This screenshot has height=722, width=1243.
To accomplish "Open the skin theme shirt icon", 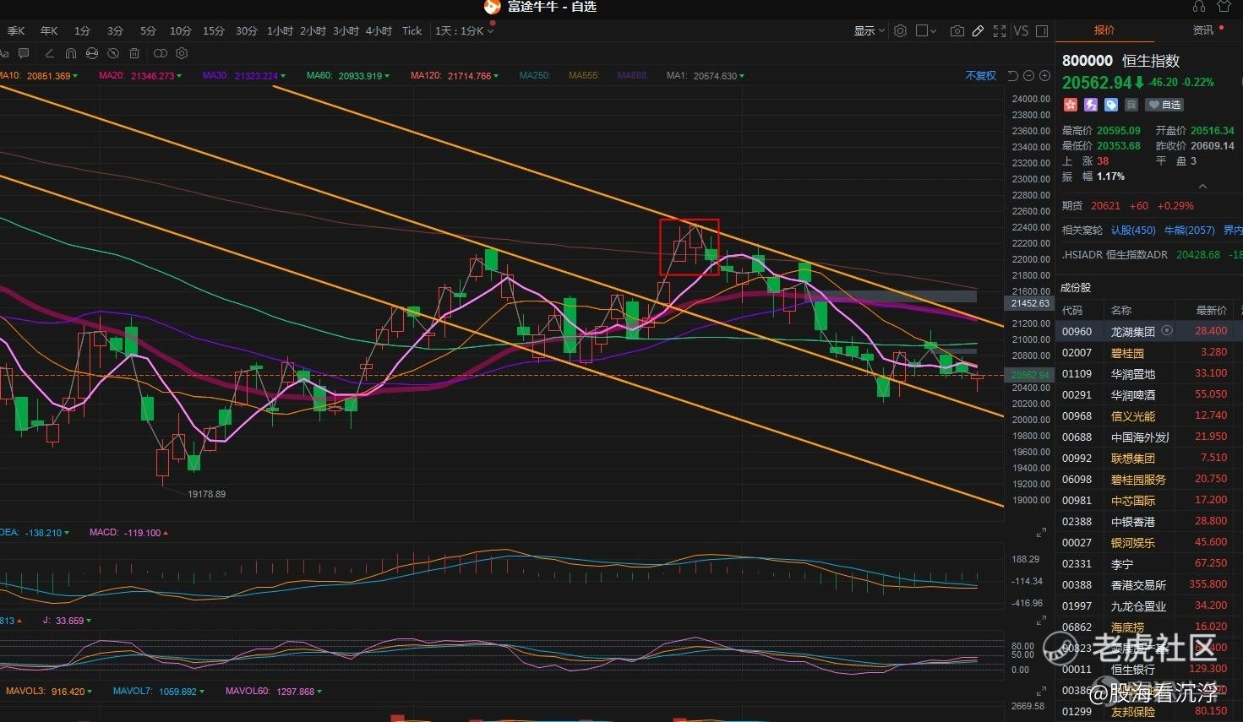I will (1224, 7).
